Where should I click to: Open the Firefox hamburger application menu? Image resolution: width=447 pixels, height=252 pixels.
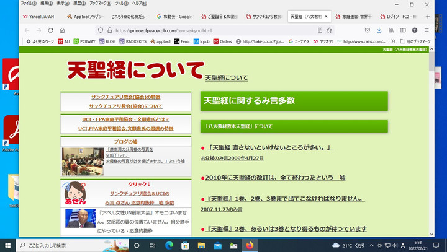coord(427,30)
